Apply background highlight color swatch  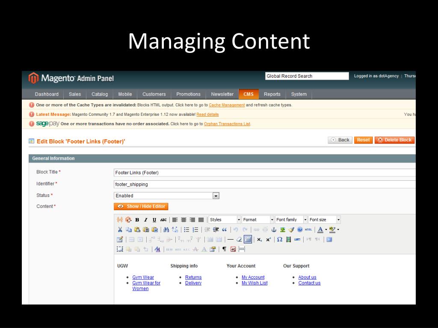332,229
